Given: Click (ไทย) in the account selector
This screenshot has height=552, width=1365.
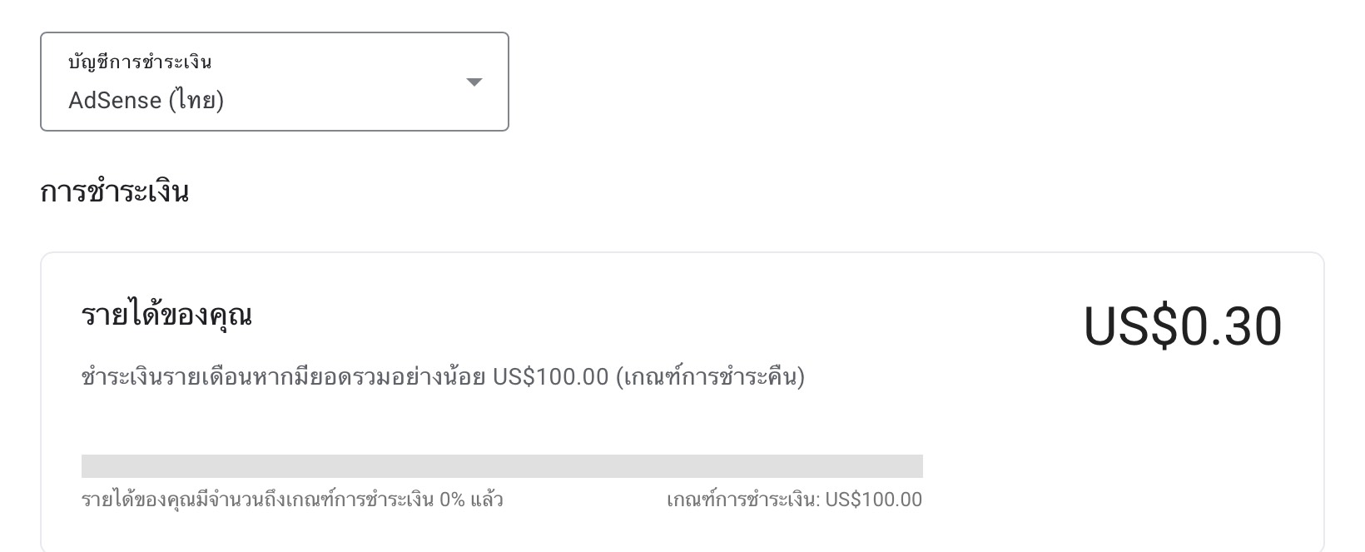Looking at the screenshot, I should pyautogui.click(x=196, y=101).
